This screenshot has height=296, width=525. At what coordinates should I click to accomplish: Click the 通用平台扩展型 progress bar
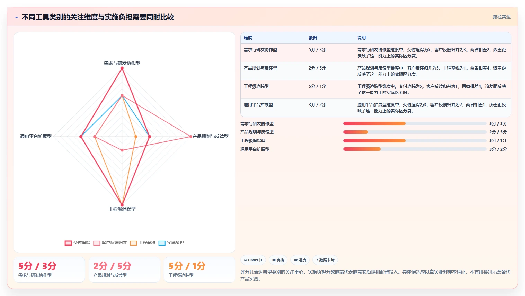415,149
